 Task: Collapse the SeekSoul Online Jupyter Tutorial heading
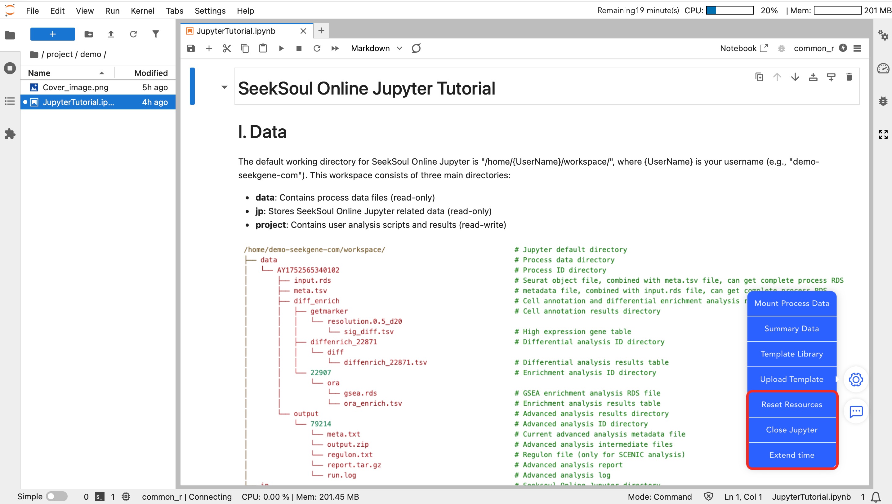click(224, 87)
